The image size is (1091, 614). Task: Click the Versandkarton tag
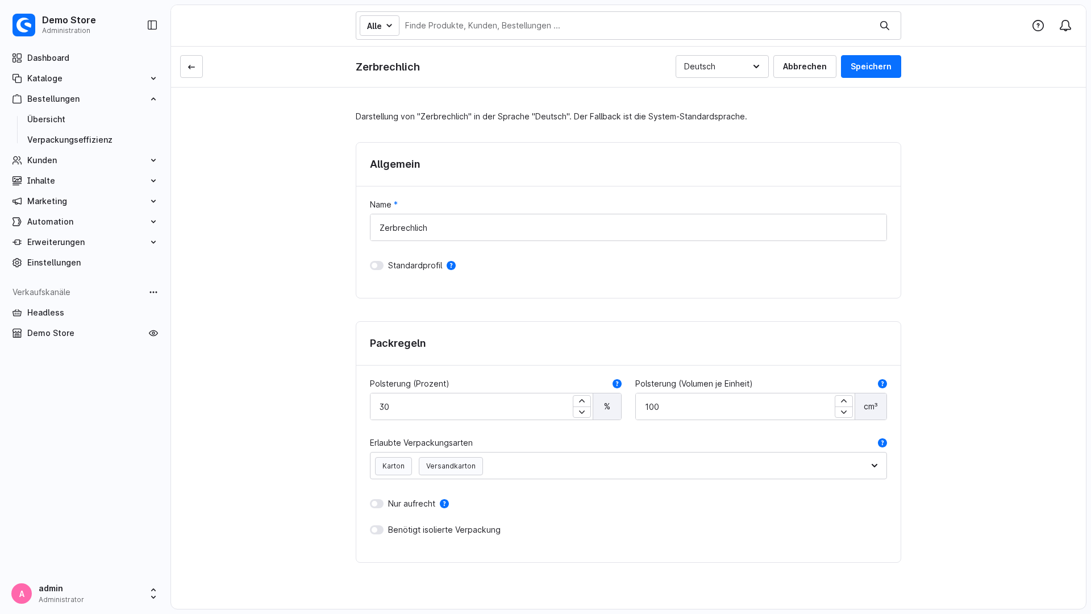tap(451, 466)
